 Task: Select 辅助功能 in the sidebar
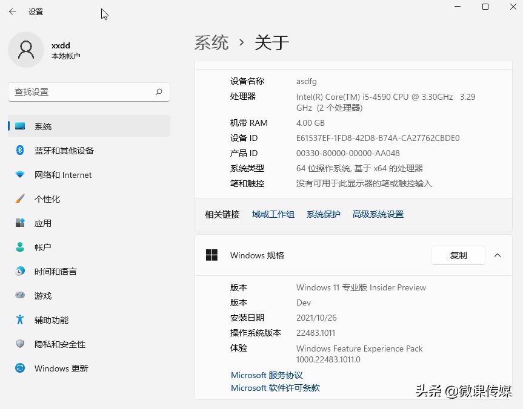tap(50, 319)
